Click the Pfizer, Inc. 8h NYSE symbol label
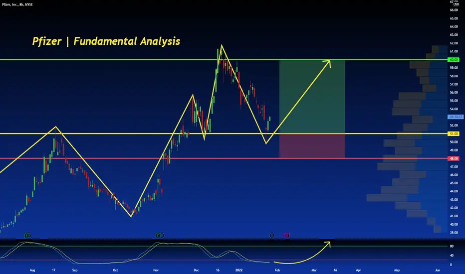465x274 pixels. (17, 4)
